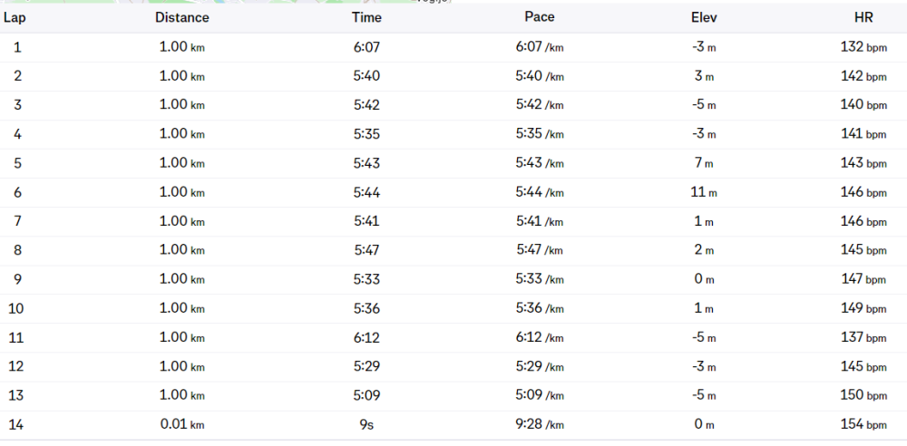The width and height of the screenshot is (907, 446).
Task: Click the 6:12 time cell in lap 11
Action: pos(366,337)
